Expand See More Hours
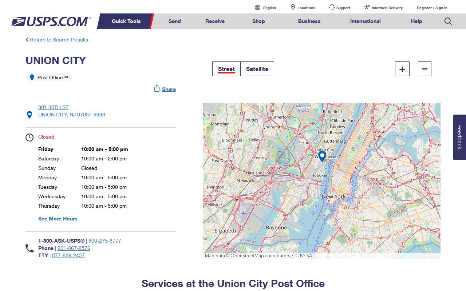This screenshot has width=466, height=291. click(58, 219)
